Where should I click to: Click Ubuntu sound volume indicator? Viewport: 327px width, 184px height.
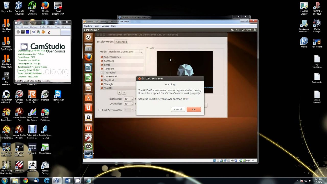click(x=237, y=30)
